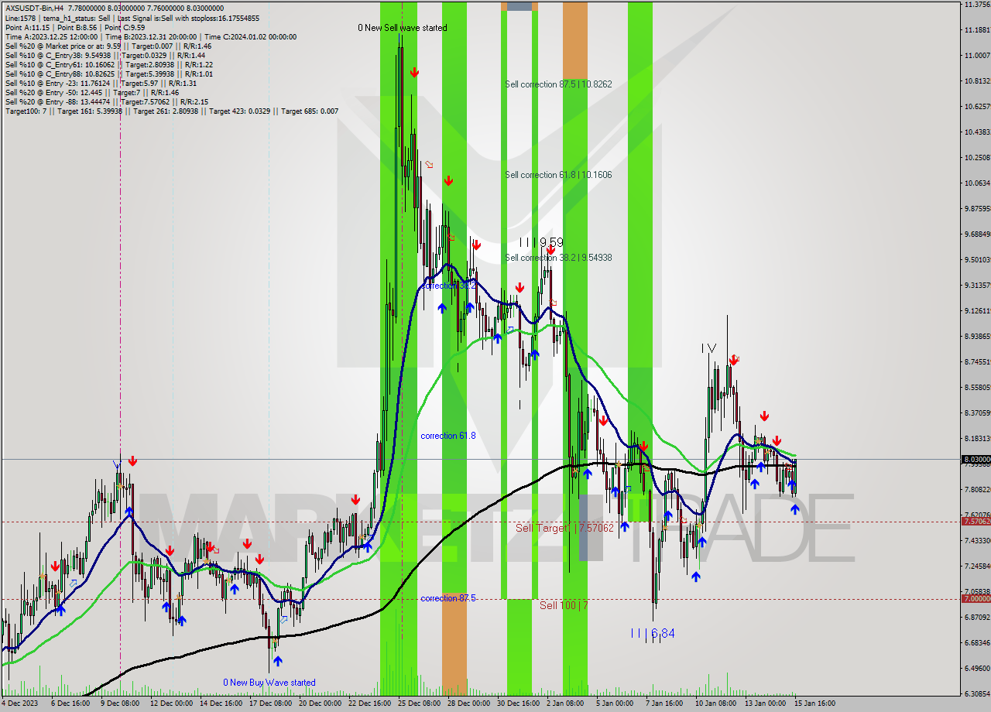This screenshot has width=991, height=712.
Task: Click the 8.55805 price axis value
Action: tap(977, 388)
